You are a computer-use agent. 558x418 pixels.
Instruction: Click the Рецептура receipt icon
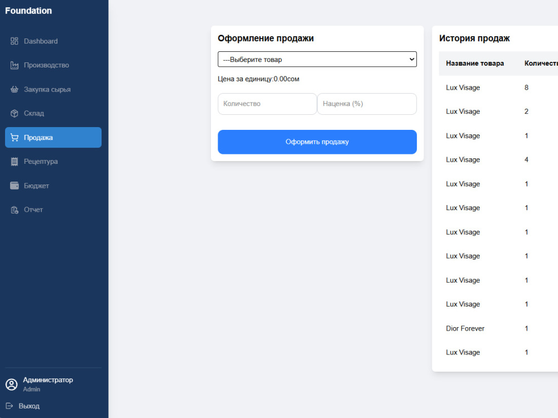pyautogui.click(x=15, y=162)
